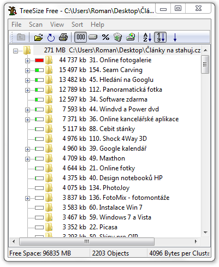The image size is (219, 267).
Task: Click the CD drive scan toolbar icon
Action: pos(131,37)
